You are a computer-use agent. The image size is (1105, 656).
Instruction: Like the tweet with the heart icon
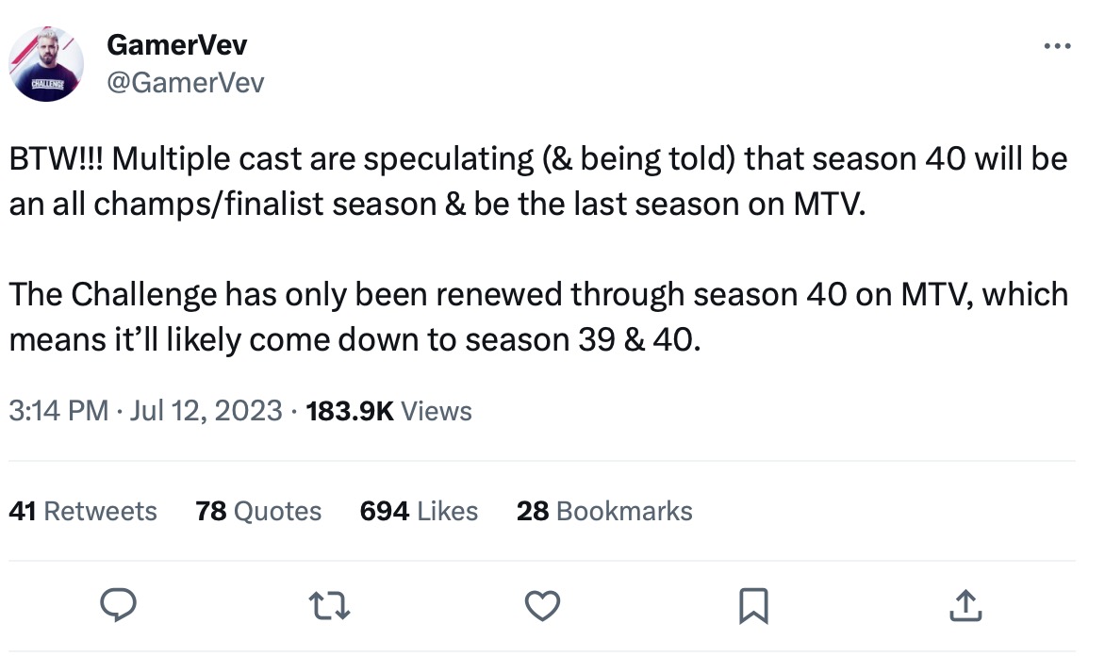pyautogui.click(x=542, y=606)
